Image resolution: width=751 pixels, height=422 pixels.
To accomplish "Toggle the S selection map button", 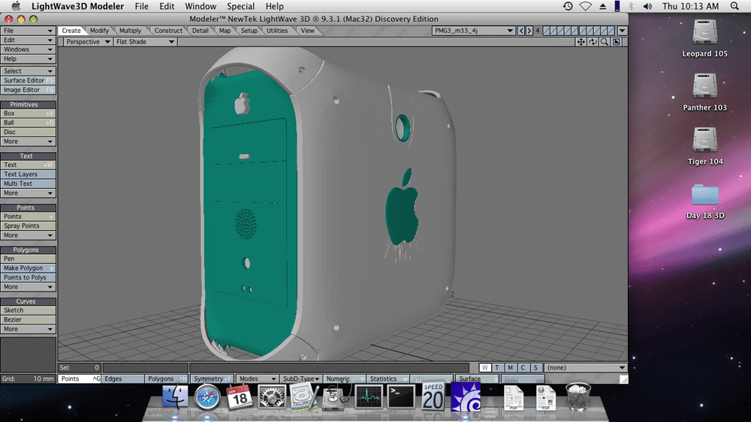I will pyautogui.click(x=535, y=367).
